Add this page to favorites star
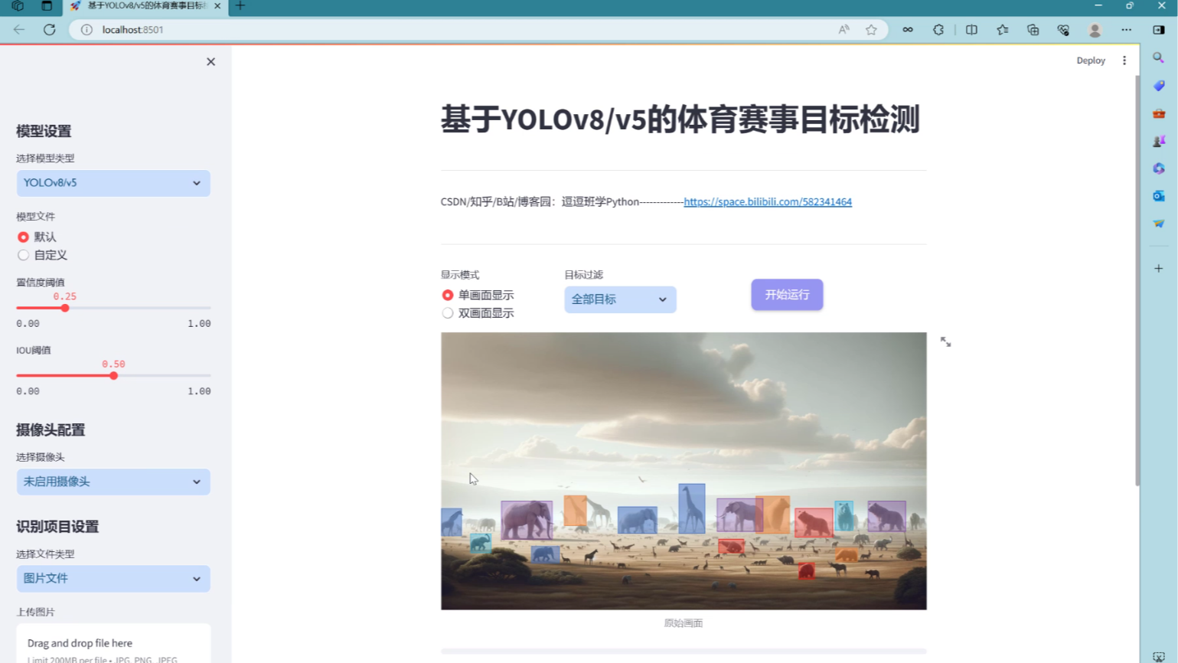This screenshot has width=1178, height=663. pyautogui.click(x=871, y=30)
